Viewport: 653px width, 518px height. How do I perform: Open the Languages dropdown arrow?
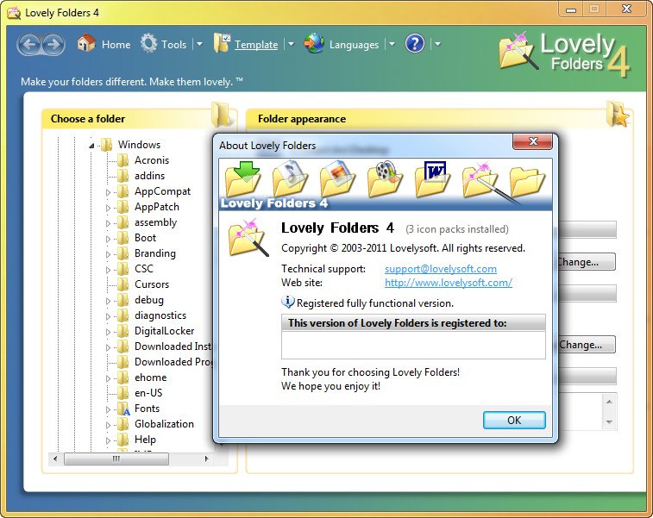click(392, 44)
